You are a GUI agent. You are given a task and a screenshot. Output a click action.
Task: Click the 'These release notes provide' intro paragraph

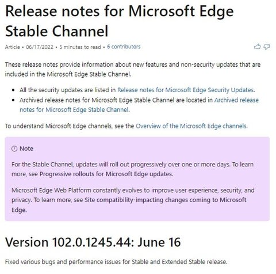point(133,69)
